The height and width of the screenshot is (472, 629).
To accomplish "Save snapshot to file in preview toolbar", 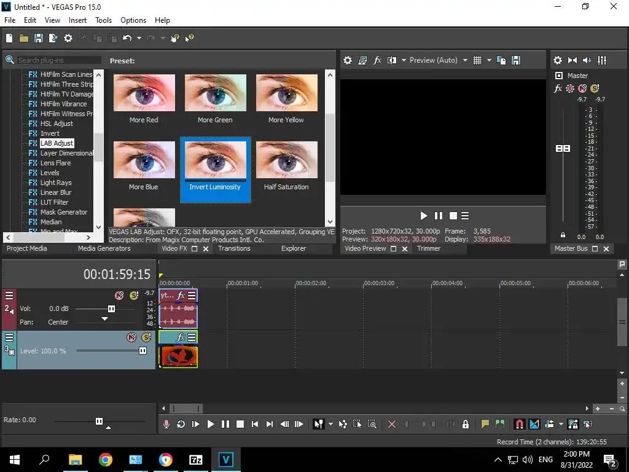I will [x=516, y=60].
